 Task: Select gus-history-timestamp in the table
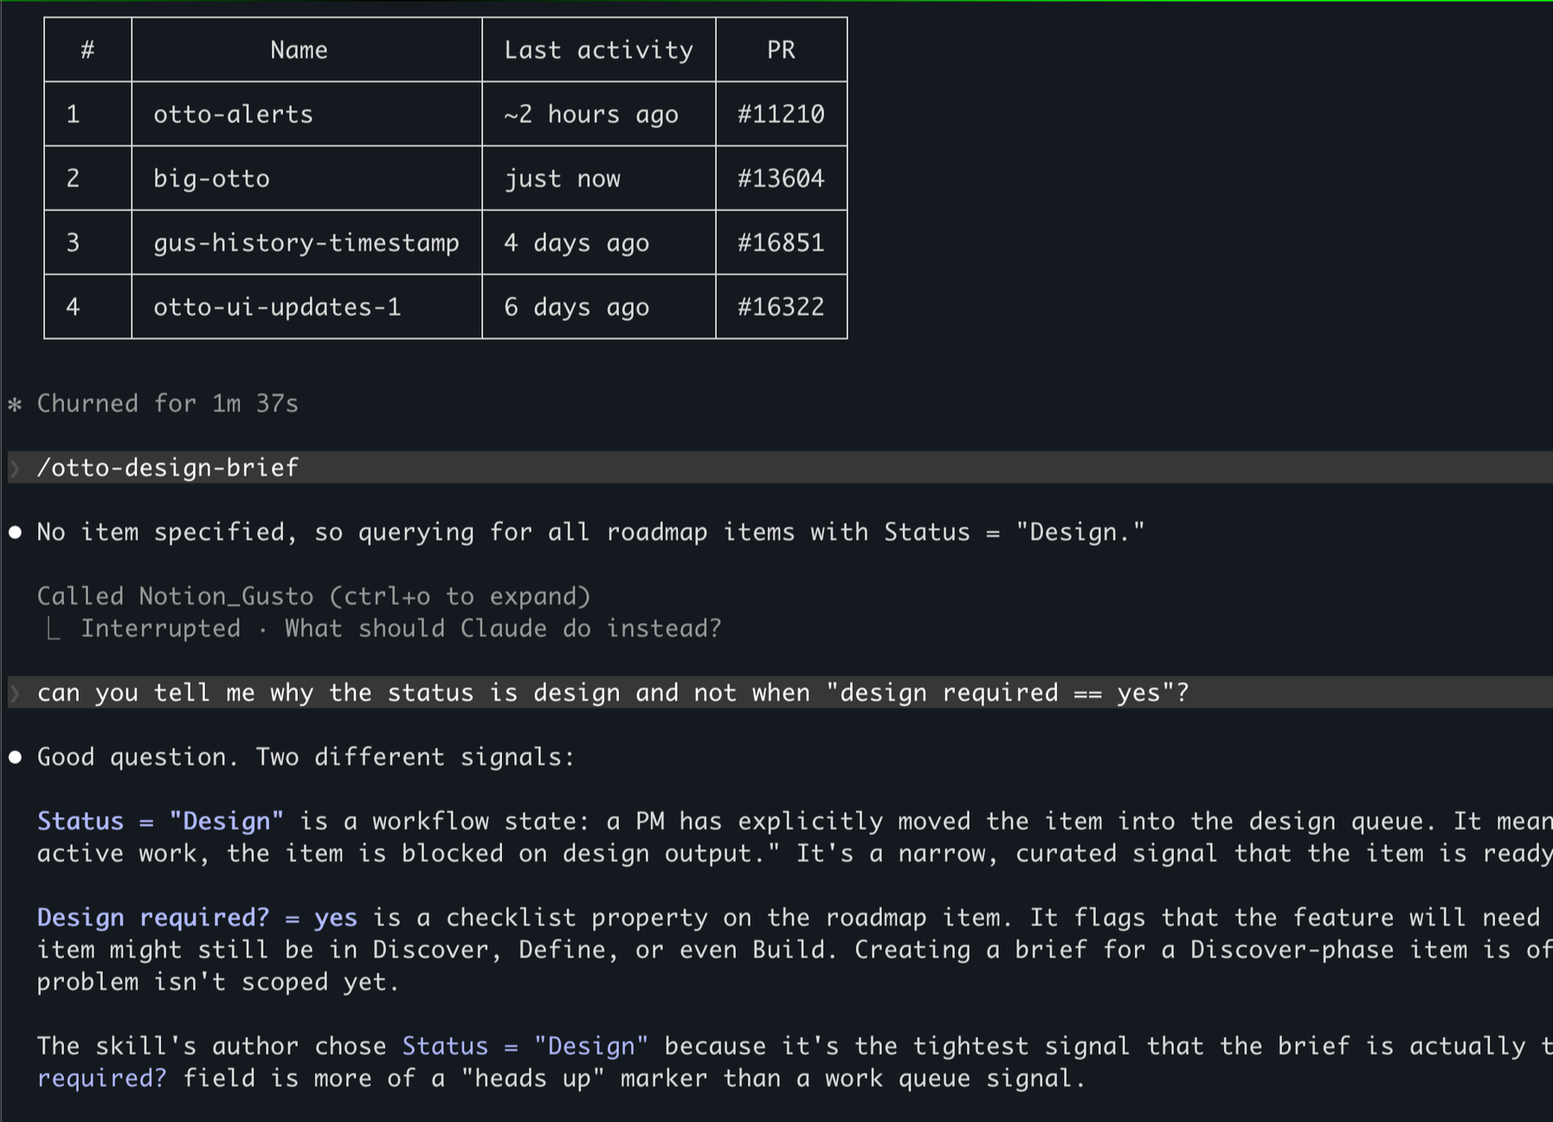306,243
